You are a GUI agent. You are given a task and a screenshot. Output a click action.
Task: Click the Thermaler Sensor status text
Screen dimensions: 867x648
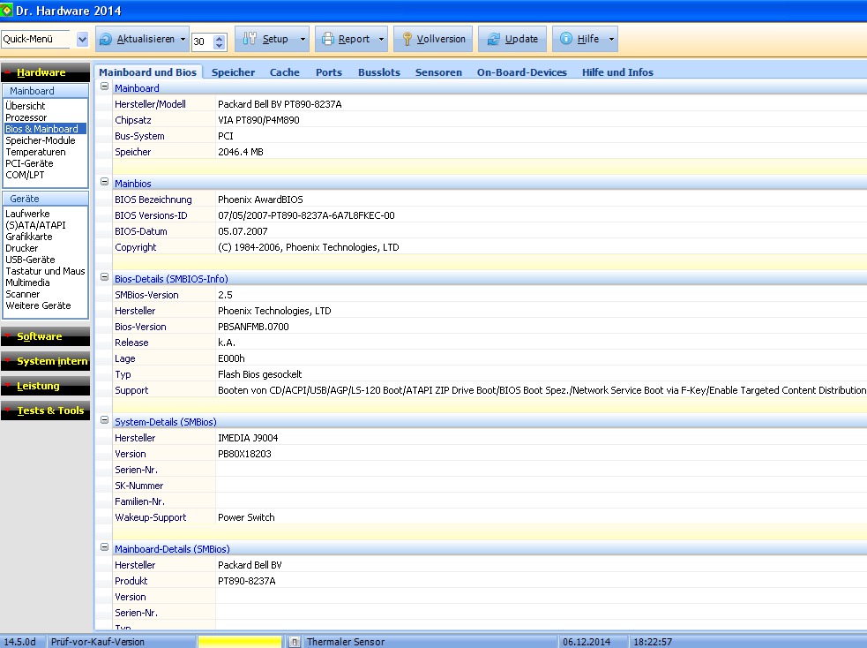(346, 642)
